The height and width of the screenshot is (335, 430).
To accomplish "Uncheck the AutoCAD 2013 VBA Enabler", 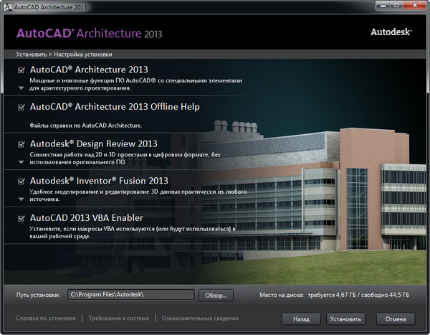I will pos(21,218).
